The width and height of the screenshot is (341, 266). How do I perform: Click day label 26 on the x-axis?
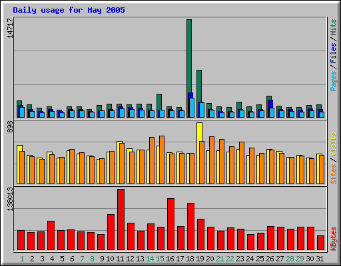pos(270,259)
